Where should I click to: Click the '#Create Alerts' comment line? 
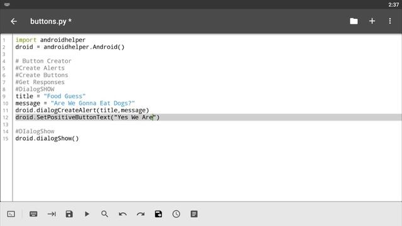[40, 68]
